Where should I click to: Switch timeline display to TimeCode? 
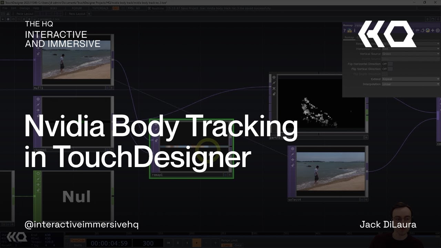[x=78, y=241]
